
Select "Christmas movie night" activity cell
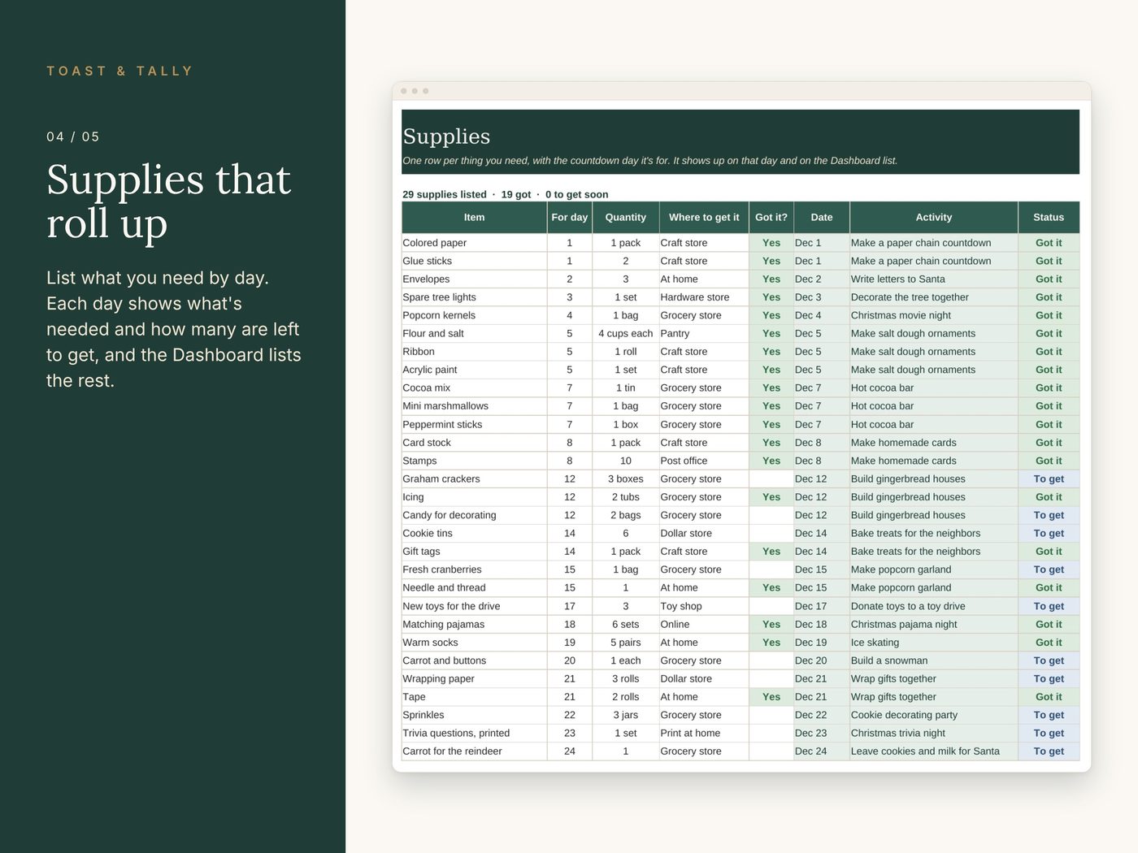(933, 315)
